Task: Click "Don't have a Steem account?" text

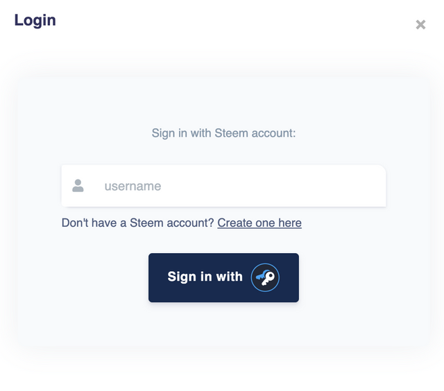Action: (x=138, y=223)
